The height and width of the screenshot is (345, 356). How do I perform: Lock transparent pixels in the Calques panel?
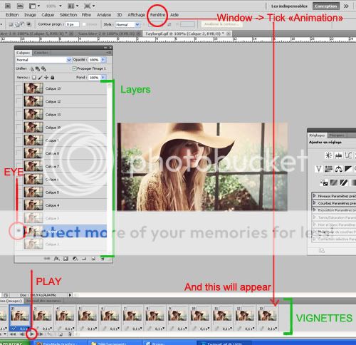pos(34,78)
